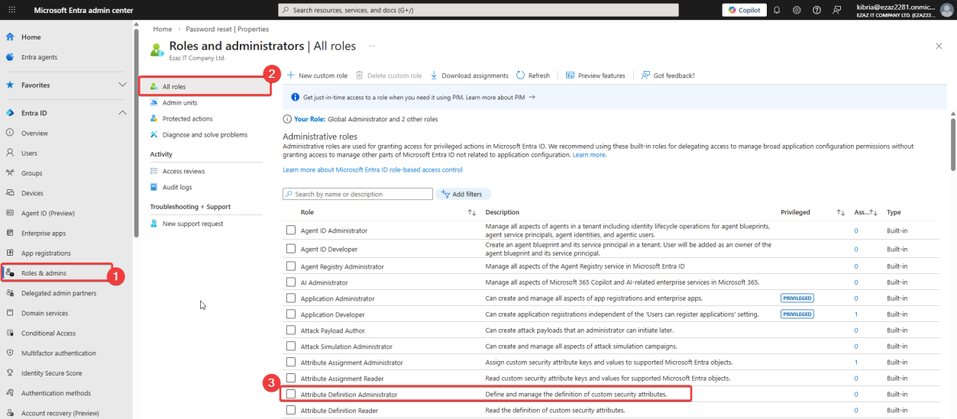Image resolution: width=957 pixels, height=419 pixels.
Task: Click the Enterprise apps icon
Action: click(x=10, y=233)
